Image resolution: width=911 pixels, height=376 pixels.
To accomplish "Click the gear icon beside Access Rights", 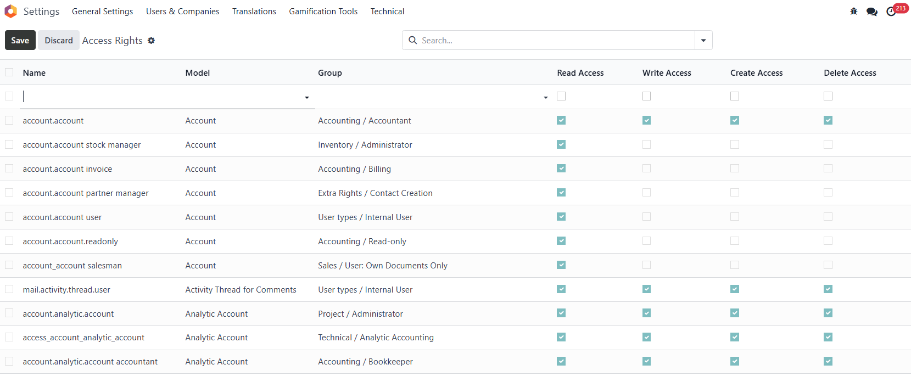I will click(x=152, y=41).
